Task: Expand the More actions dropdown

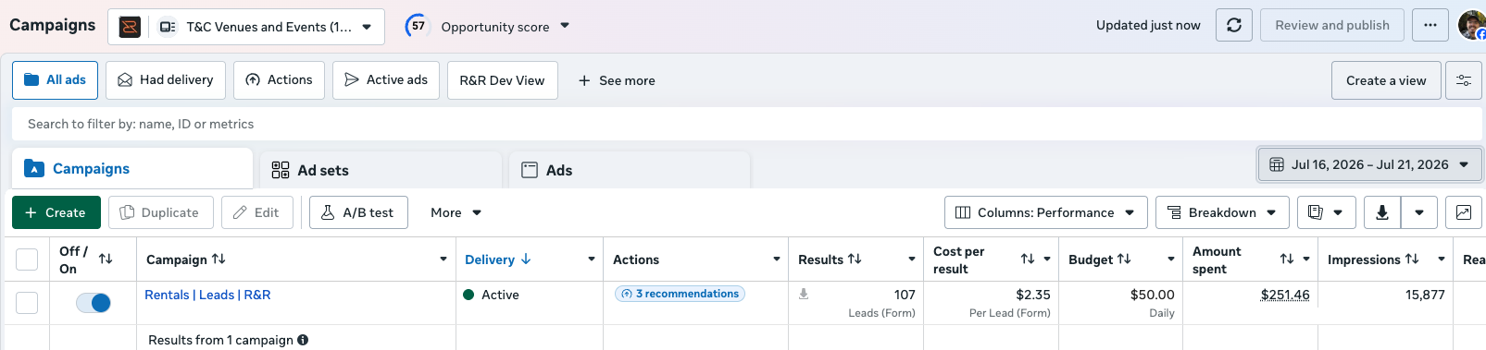Action: [456, 212]
